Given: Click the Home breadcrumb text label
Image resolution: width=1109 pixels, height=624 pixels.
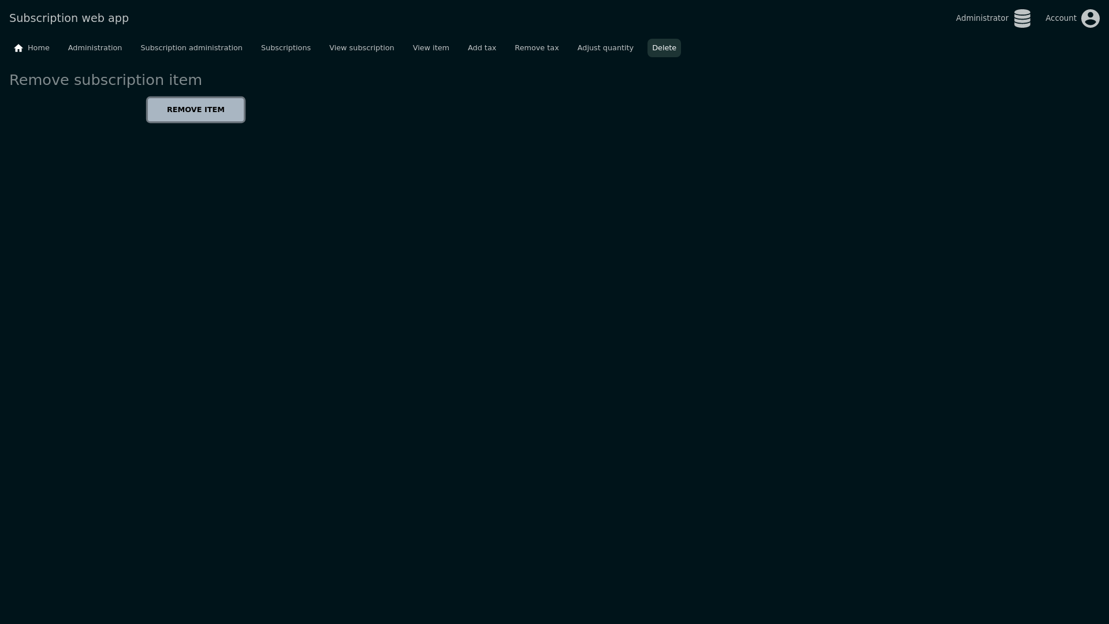Looking at the screenshot, I should [39, 48].
